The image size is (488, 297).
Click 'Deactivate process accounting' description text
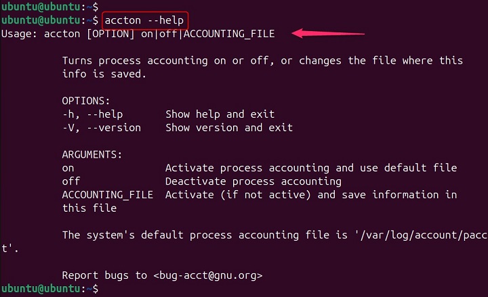tap(253, 181)
